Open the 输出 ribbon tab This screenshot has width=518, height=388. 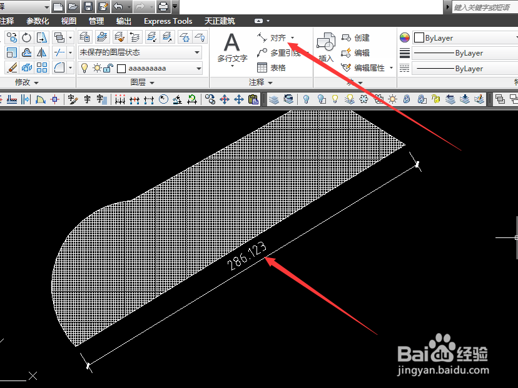[x=124, y=21]
